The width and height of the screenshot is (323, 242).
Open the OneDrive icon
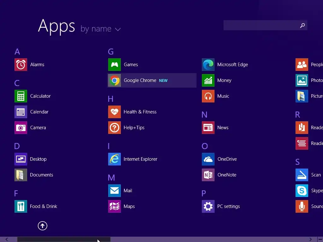pyautogui.click(x=208, y=159)
